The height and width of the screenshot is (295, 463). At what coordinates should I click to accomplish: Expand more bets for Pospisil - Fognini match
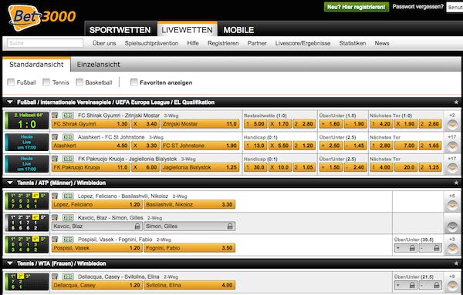point(452,249)
